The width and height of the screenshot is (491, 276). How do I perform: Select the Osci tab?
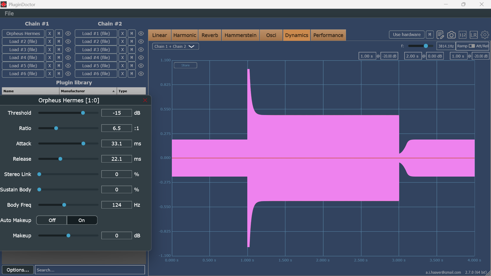(271, 35)
